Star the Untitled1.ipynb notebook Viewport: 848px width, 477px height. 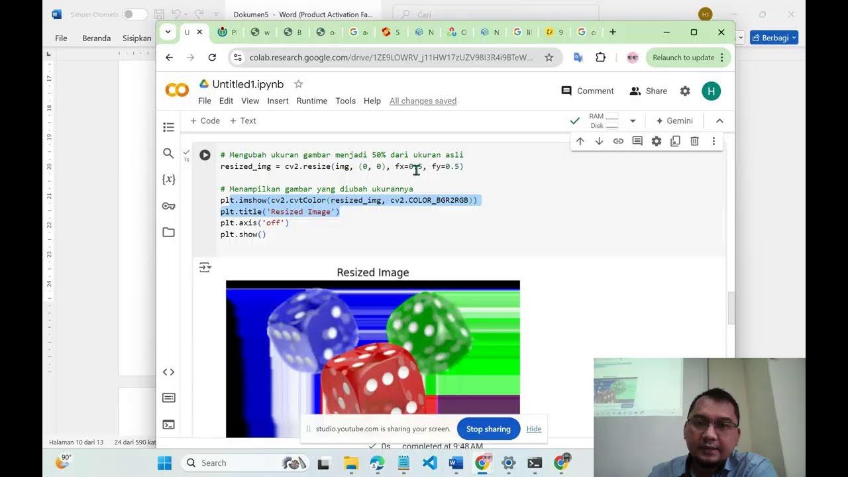click(298, 84)
